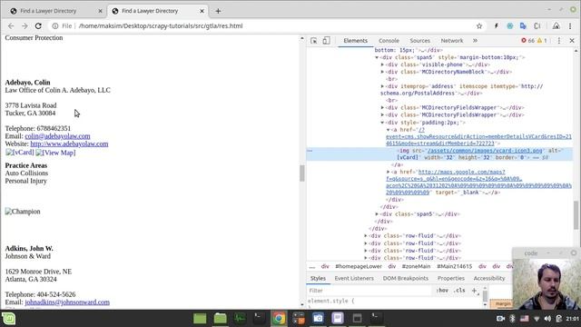Click the lightning bolt extension icon
Image resolution: width=581 pixels, height=327 pixels.
point(496,26)
